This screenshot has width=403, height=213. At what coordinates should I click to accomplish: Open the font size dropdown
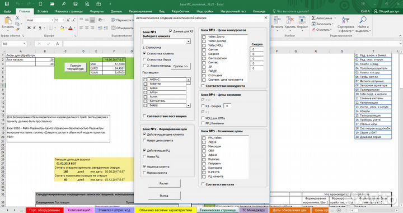click(x=63, y=20)
